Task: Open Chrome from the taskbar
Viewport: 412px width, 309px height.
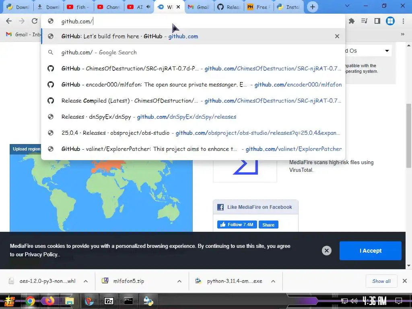Action: tap(30, 301)
